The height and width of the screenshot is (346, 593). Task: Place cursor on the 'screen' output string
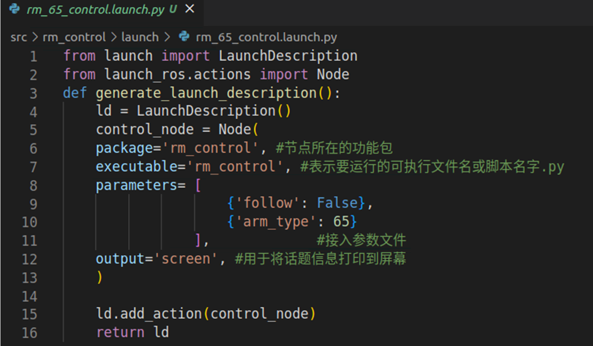click(x=186, y=259)
